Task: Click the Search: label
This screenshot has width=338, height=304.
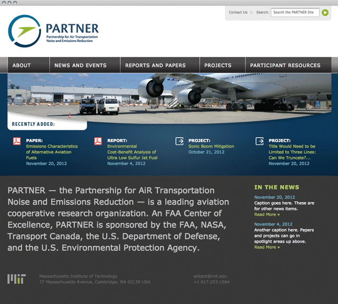Action: coord(262,12)
